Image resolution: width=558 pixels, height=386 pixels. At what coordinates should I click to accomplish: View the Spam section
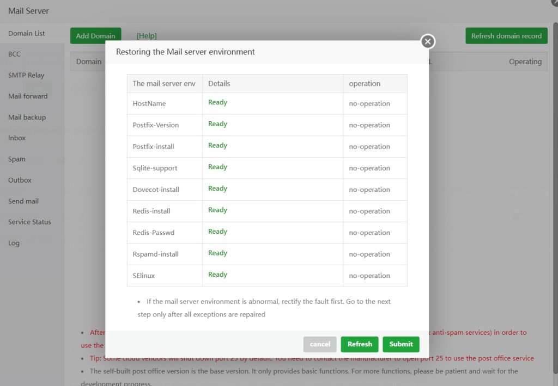tap(17, 159)
